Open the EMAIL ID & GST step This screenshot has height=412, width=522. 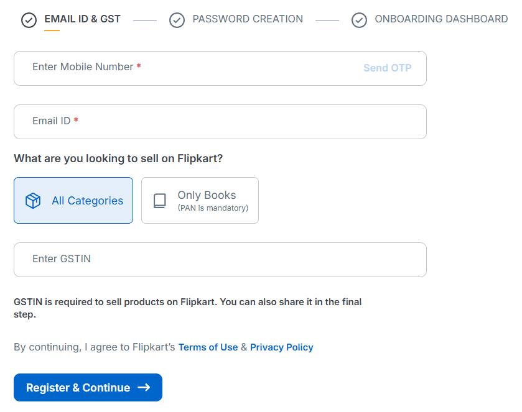point(82,19)
